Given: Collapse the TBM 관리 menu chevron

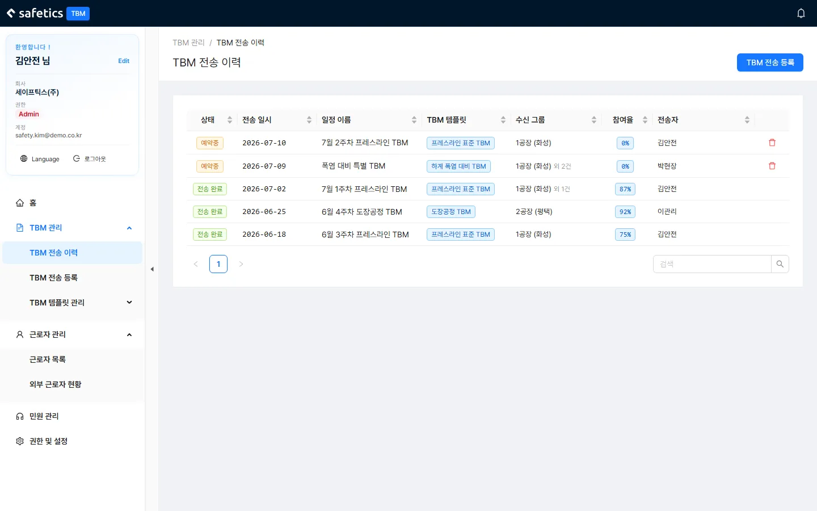Looking at the screenshot, I should (x=129, y=228).
